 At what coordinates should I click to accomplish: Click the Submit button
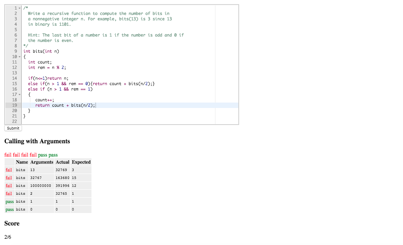(x=12, y=128)
